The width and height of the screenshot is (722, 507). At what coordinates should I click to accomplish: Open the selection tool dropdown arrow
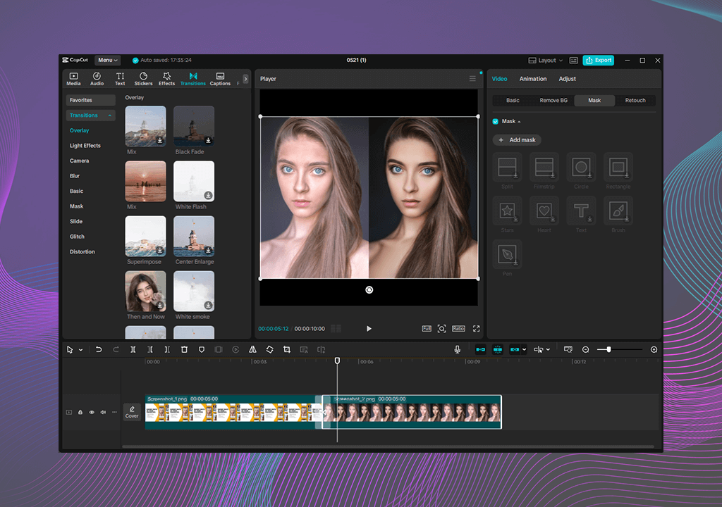(x=80, y=350)
